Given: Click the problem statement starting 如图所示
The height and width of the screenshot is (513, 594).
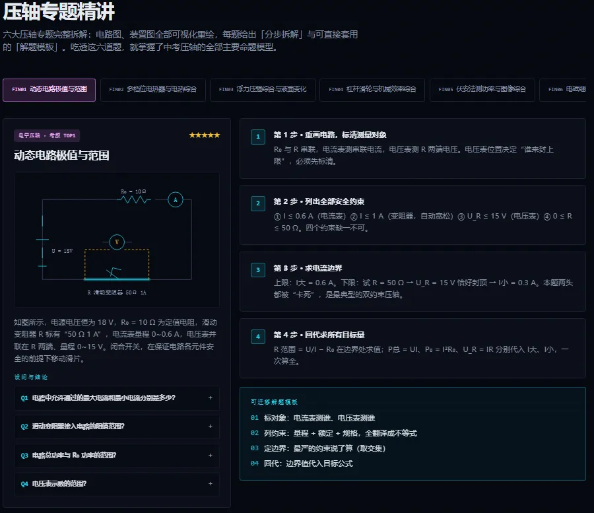Looking at the screenshot, I should pos(115,340).
